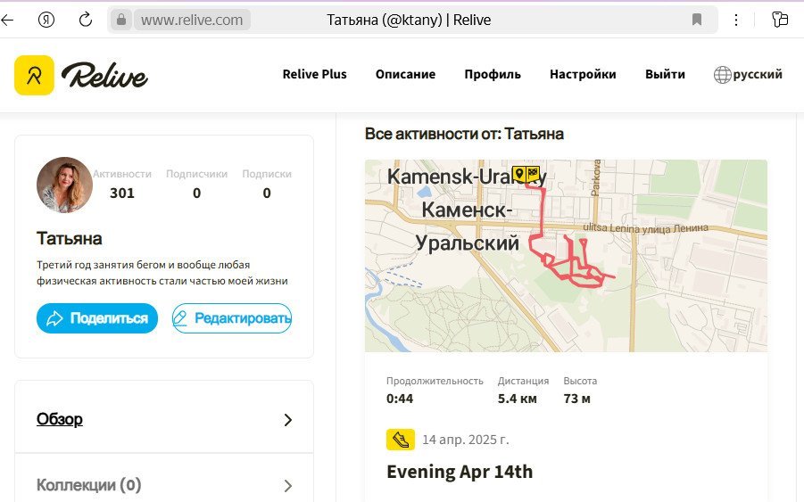Viewport: 804px width, 502px height.
Task: Click Татьяна's profile avatar photo
Action: pyautogui.click(x=64, y=185)
